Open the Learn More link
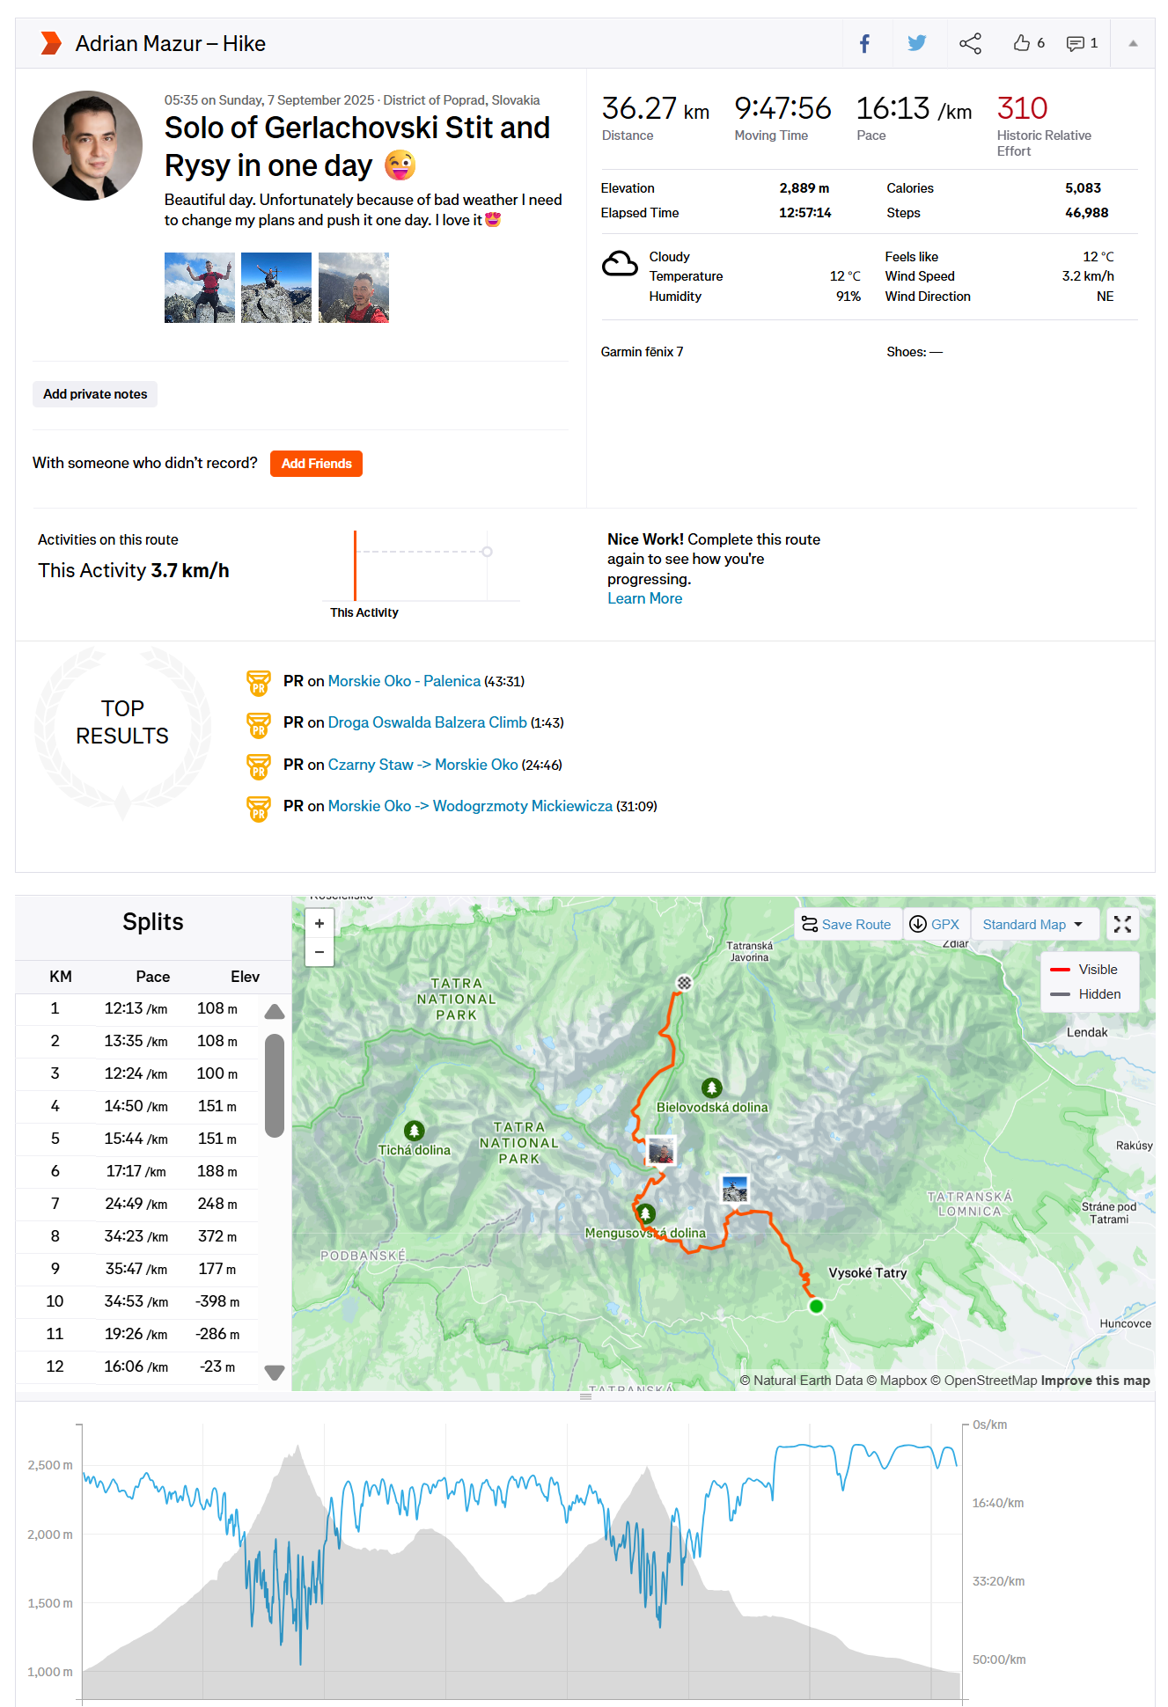The image size is (1168, 1707). pyautogui.click(x=644, y=598)
